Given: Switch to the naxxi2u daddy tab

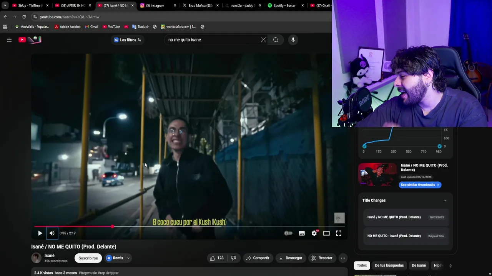Looking at the screenshot, I should click(x=243, y=5).
